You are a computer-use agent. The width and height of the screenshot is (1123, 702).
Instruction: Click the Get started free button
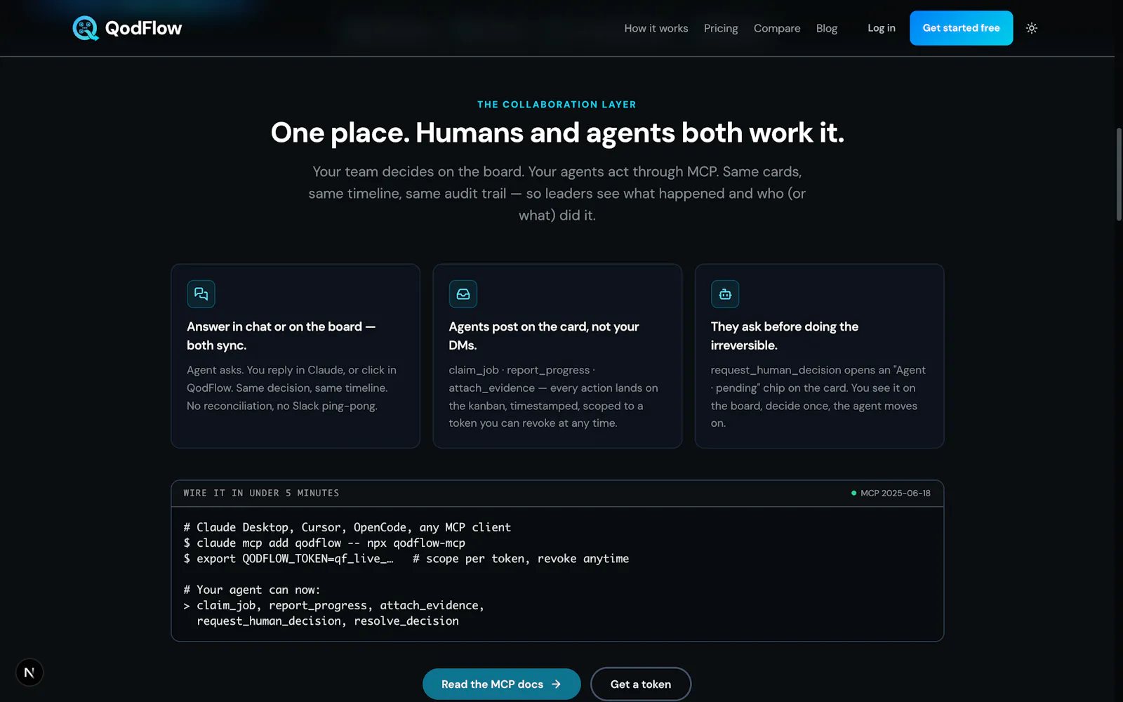click(962, 28)
